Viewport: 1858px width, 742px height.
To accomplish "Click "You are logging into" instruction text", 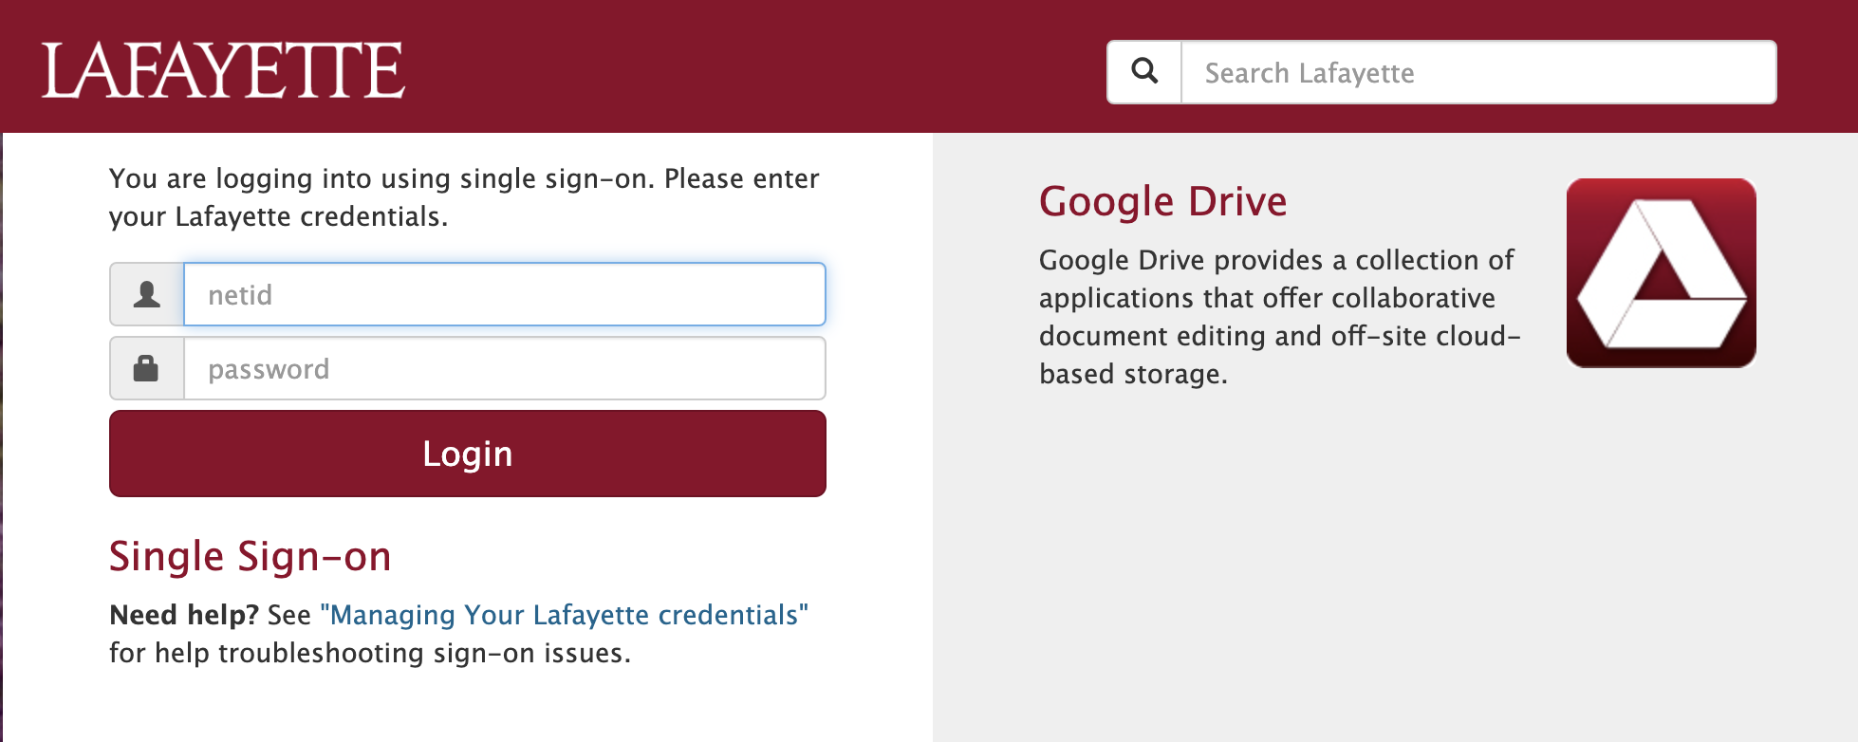I will click(x=465, y=197).
